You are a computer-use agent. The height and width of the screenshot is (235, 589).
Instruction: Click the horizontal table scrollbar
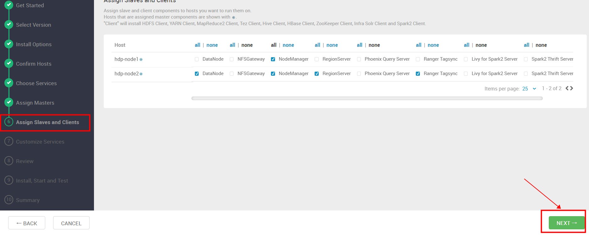click(x=367, y=98)
